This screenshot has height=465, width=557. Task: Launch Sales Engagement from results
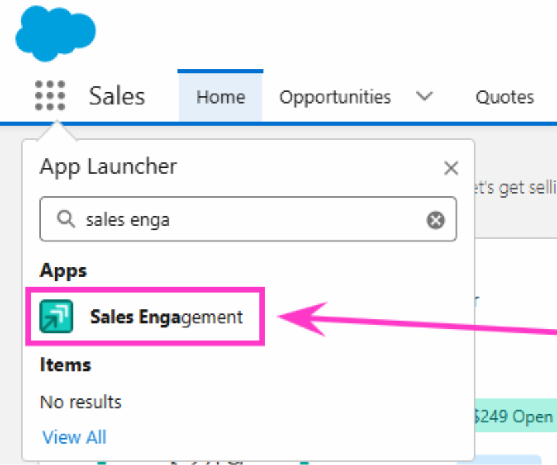pos(166,317)
